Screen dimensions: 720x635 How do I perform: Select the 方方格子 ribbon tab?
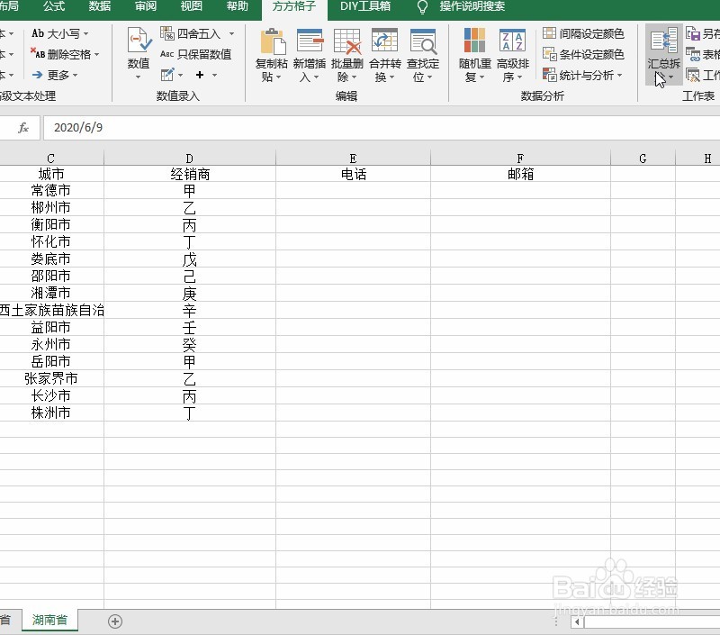[x=294, y=7]
